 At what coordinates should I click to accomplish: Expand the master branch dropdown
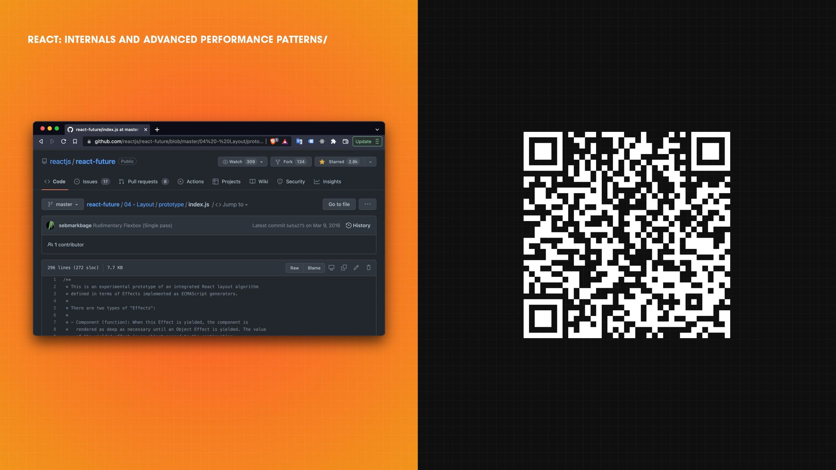tap(63, 205)
